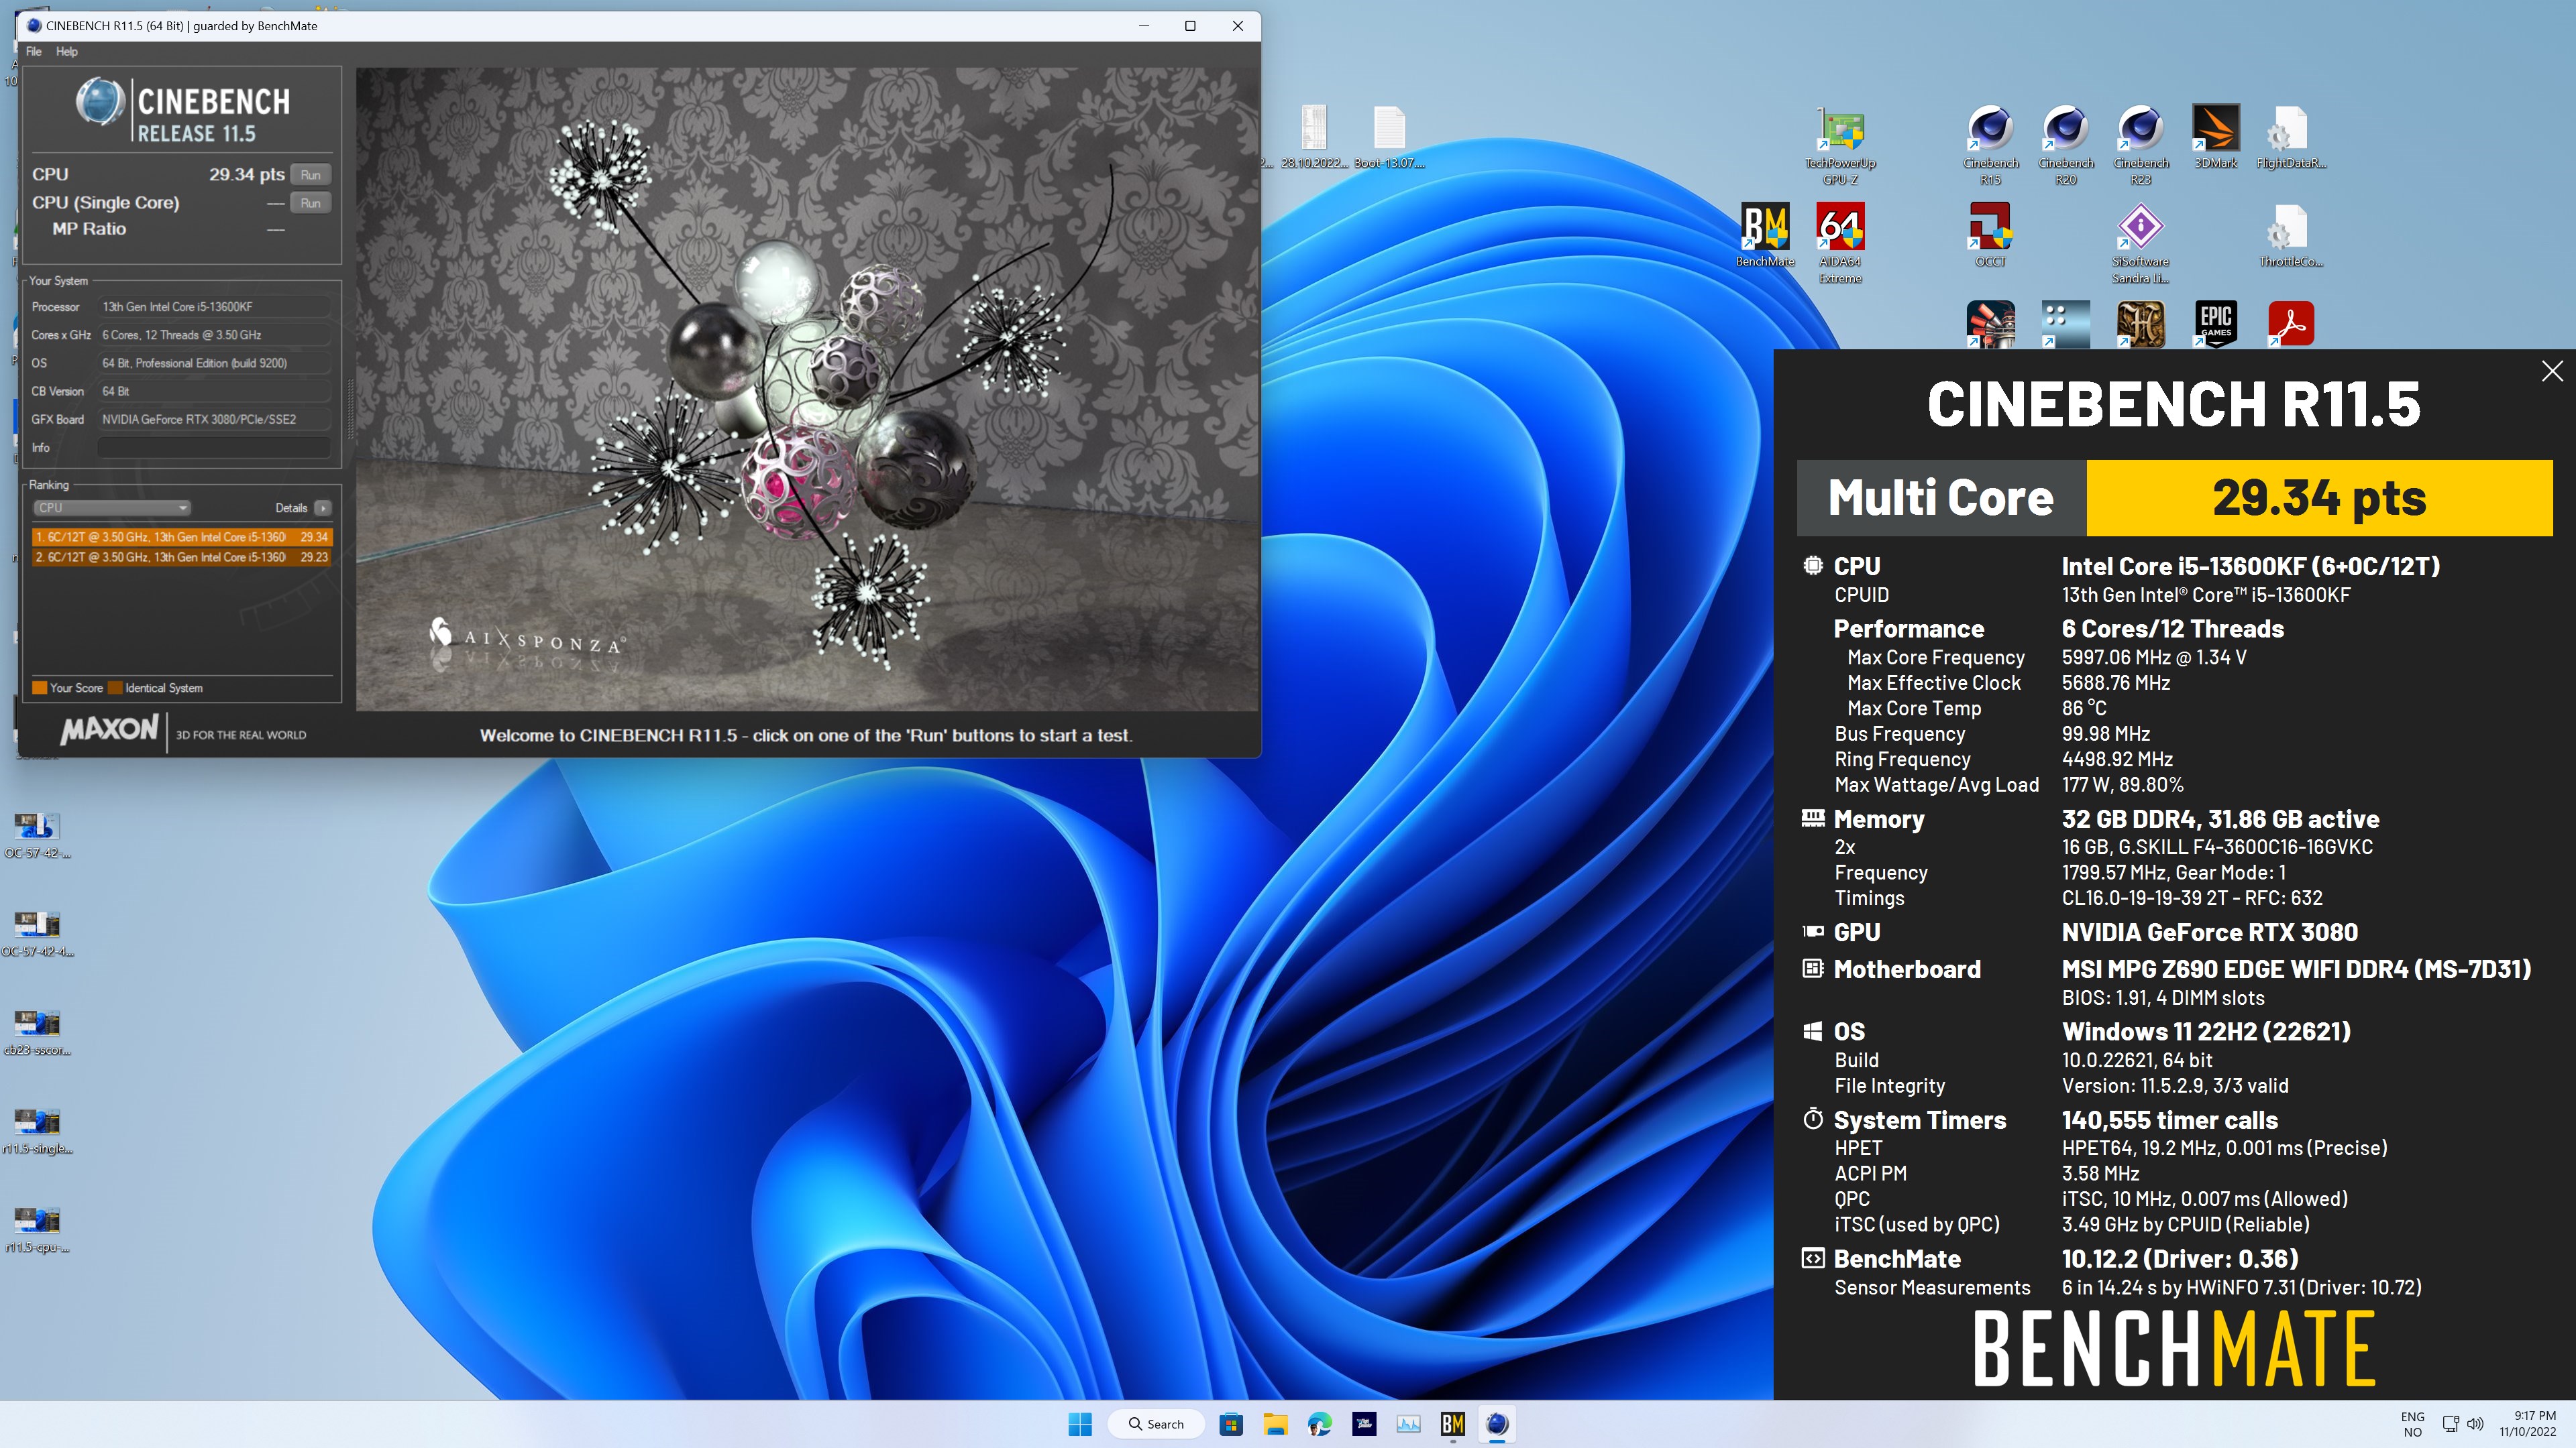This screenshot has width=2576, height=1448.
Task: Select ranking entry scoring 29.23
Action: [x=181, y=556]
